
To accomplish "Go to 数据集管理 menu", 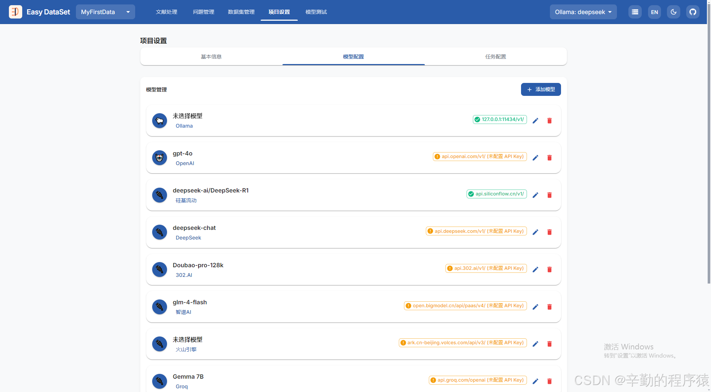I will point(241,12).
